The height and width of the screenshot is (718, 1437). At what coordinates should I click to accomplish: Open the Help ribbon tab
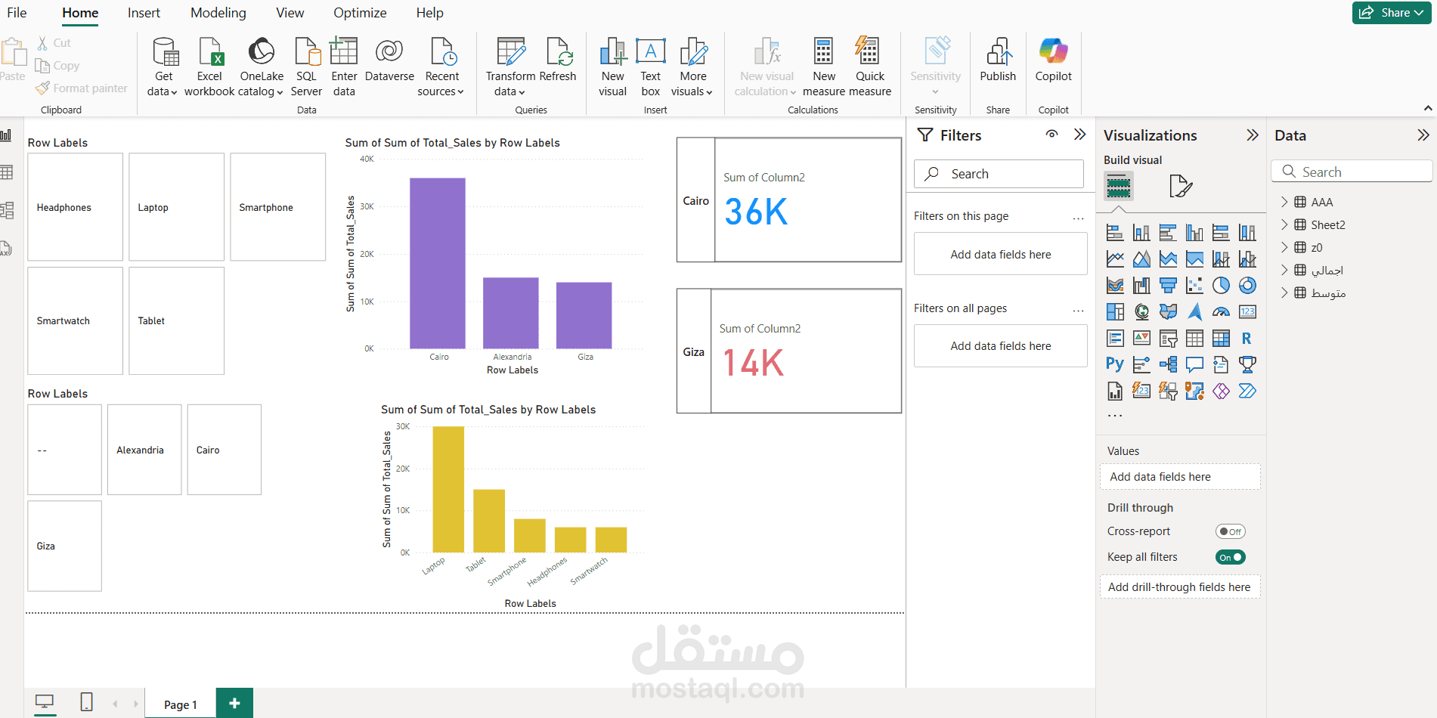point(429,13)
